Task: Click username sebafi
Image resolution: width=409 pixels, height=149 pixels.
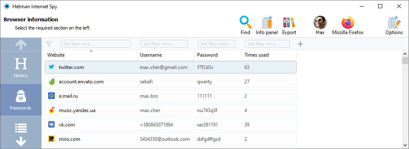Action: point(146,82)
